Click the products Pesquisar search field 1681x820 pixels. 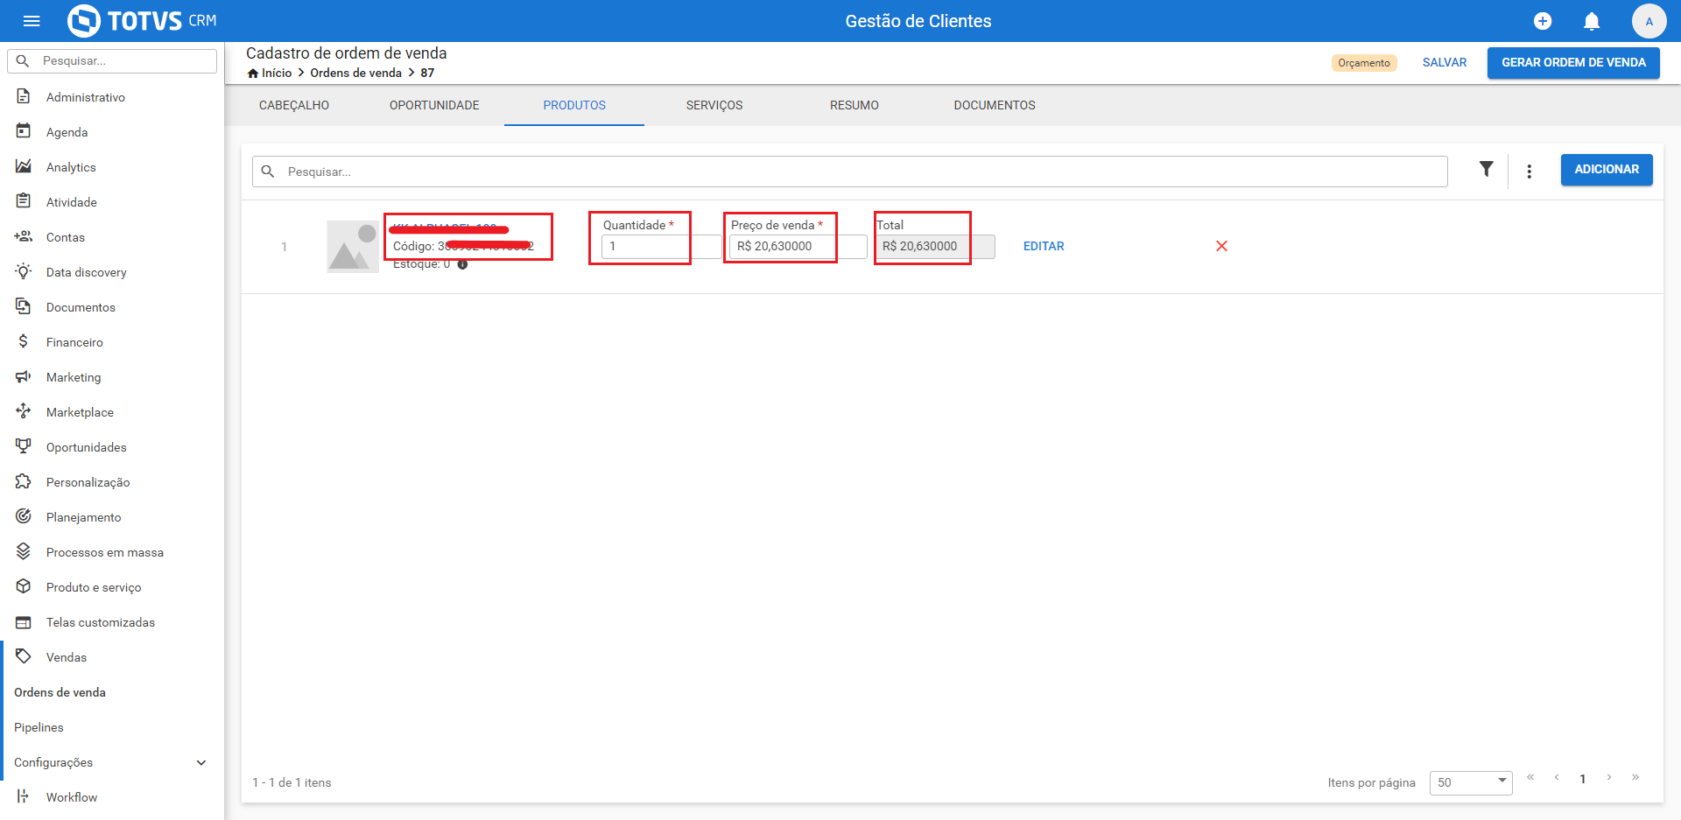(850, 172)
